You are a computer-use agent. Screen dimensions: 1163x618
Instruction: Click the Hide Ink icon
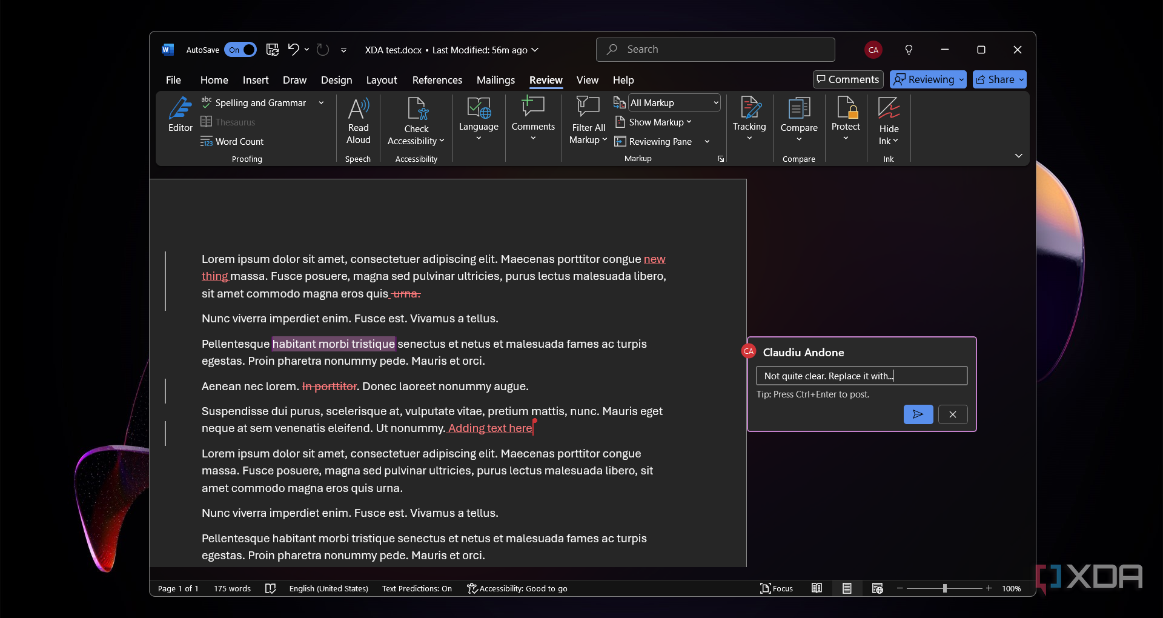coord(889,108)
